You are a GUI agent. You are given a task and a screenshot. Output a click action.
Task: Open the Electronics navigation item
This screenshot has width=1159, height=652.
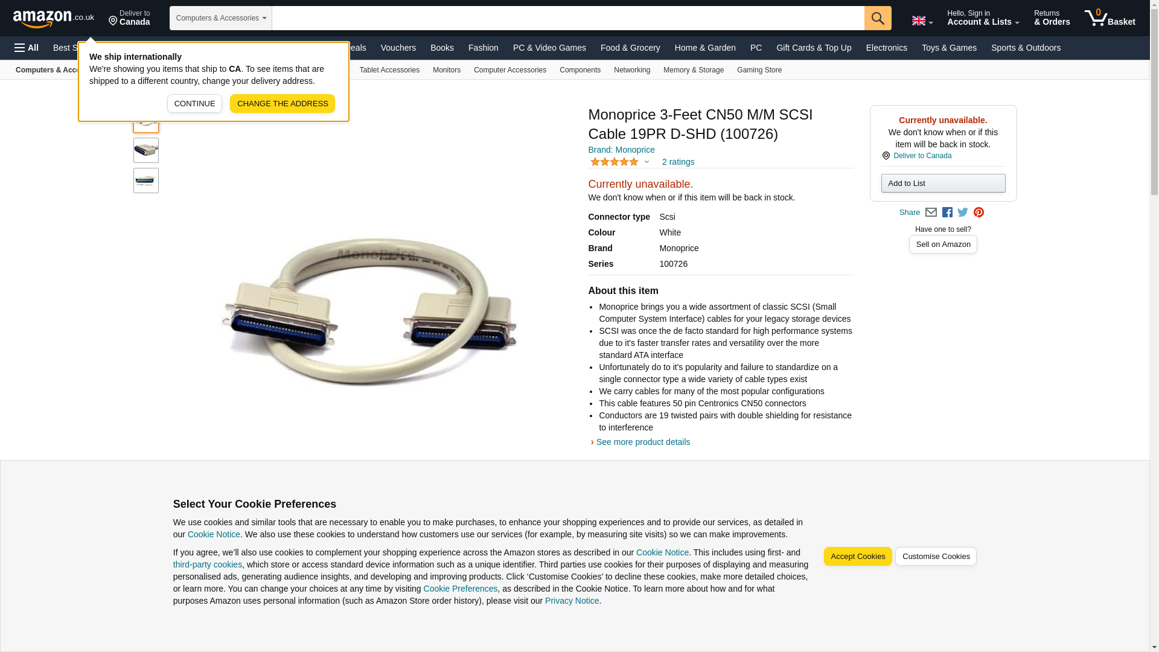[x=886, y=48]
